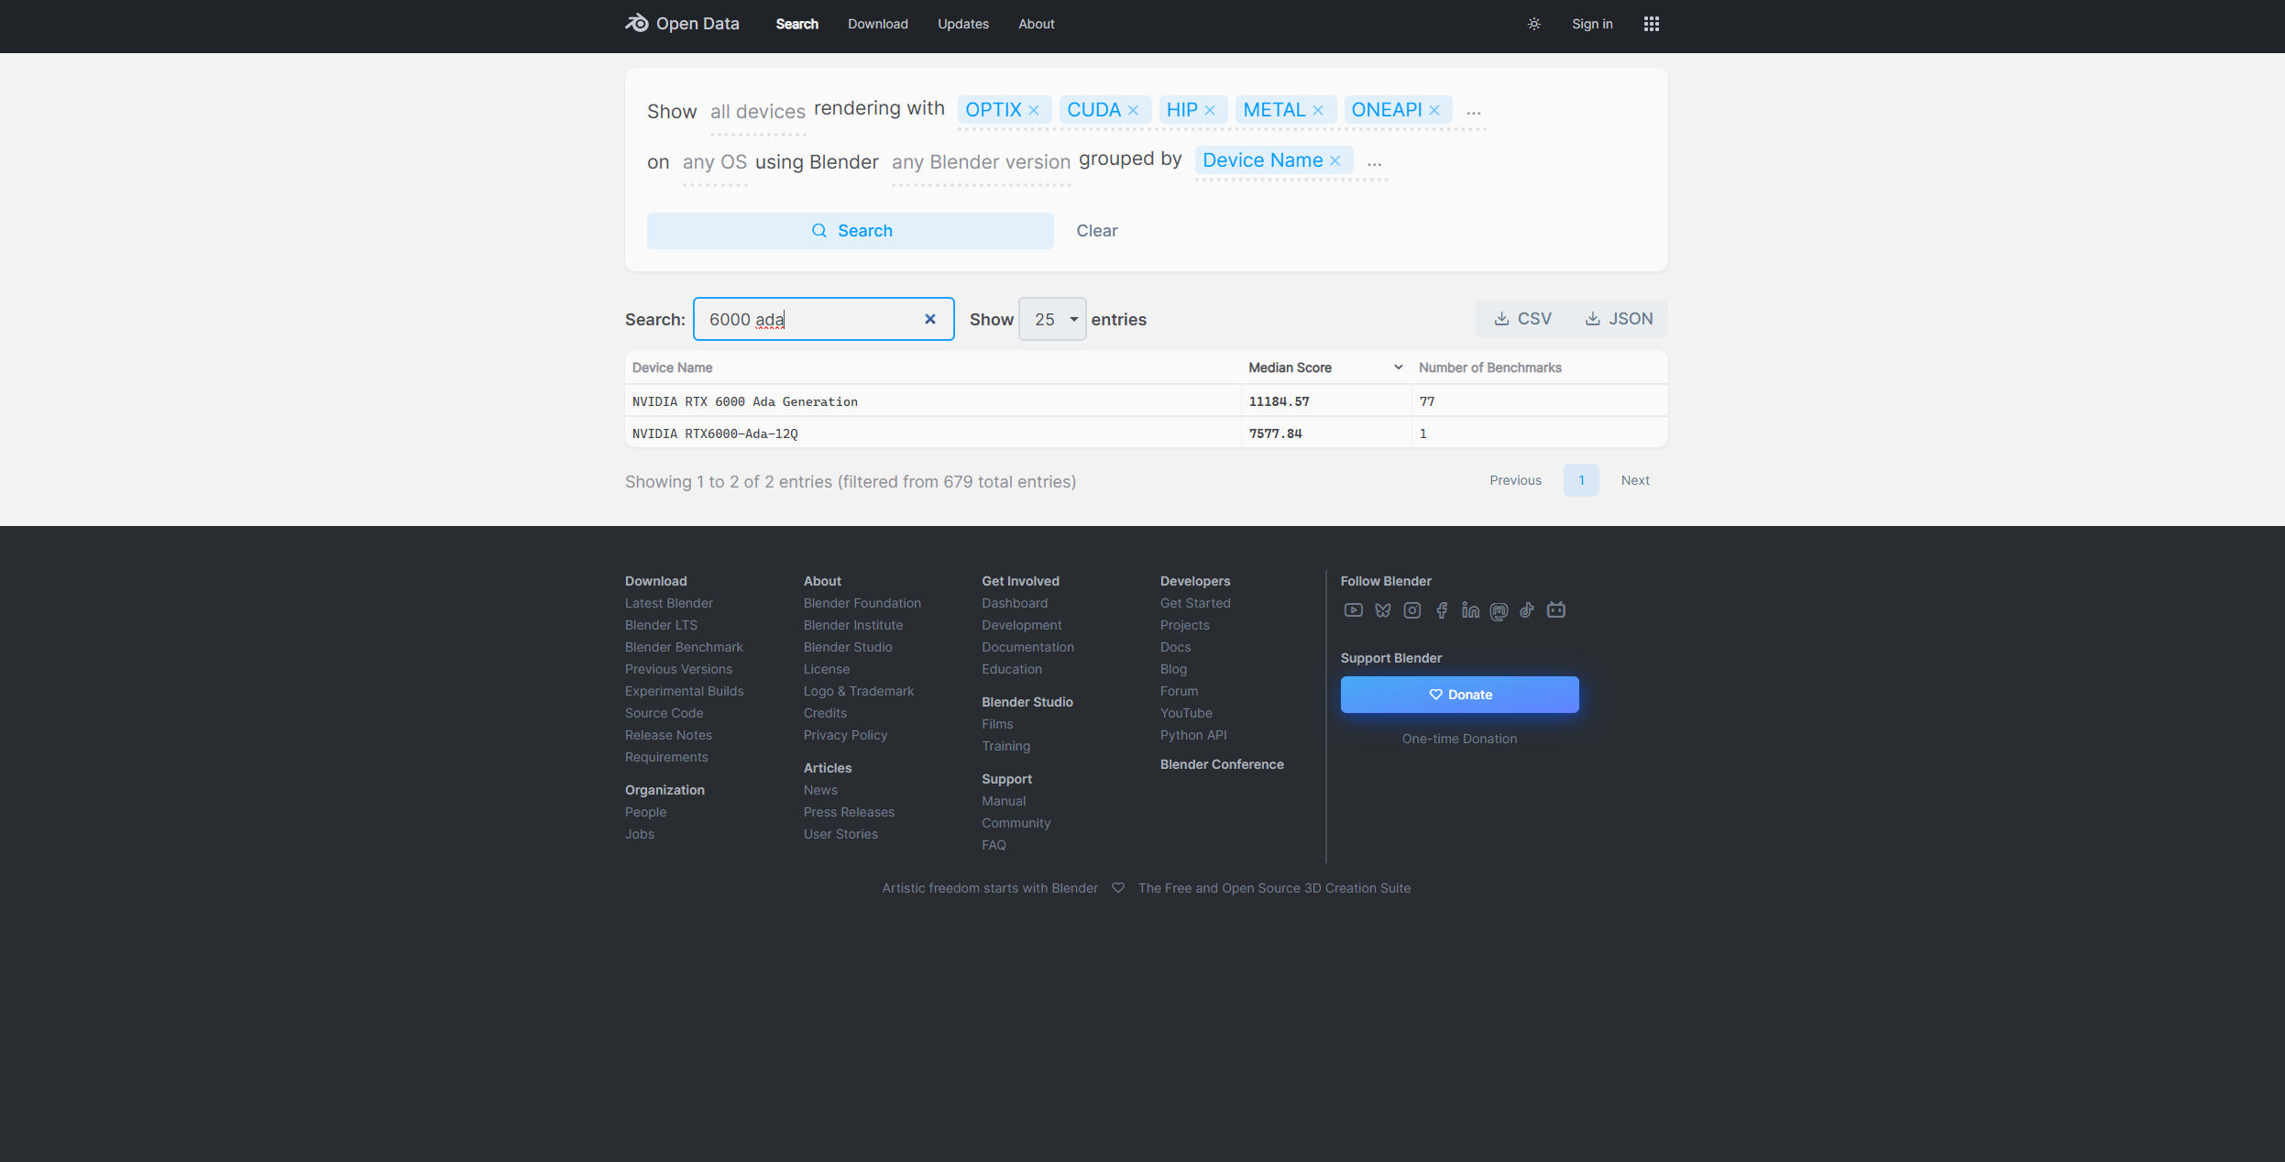Open Python API footer link
Image resolution: width=2285 pixels, height=1162 pixels.
click(1193, 735)
